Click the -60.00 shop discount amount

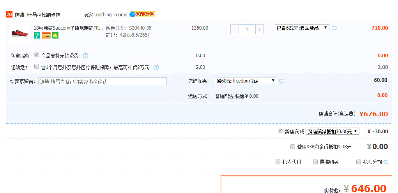[x=379, y=80]
